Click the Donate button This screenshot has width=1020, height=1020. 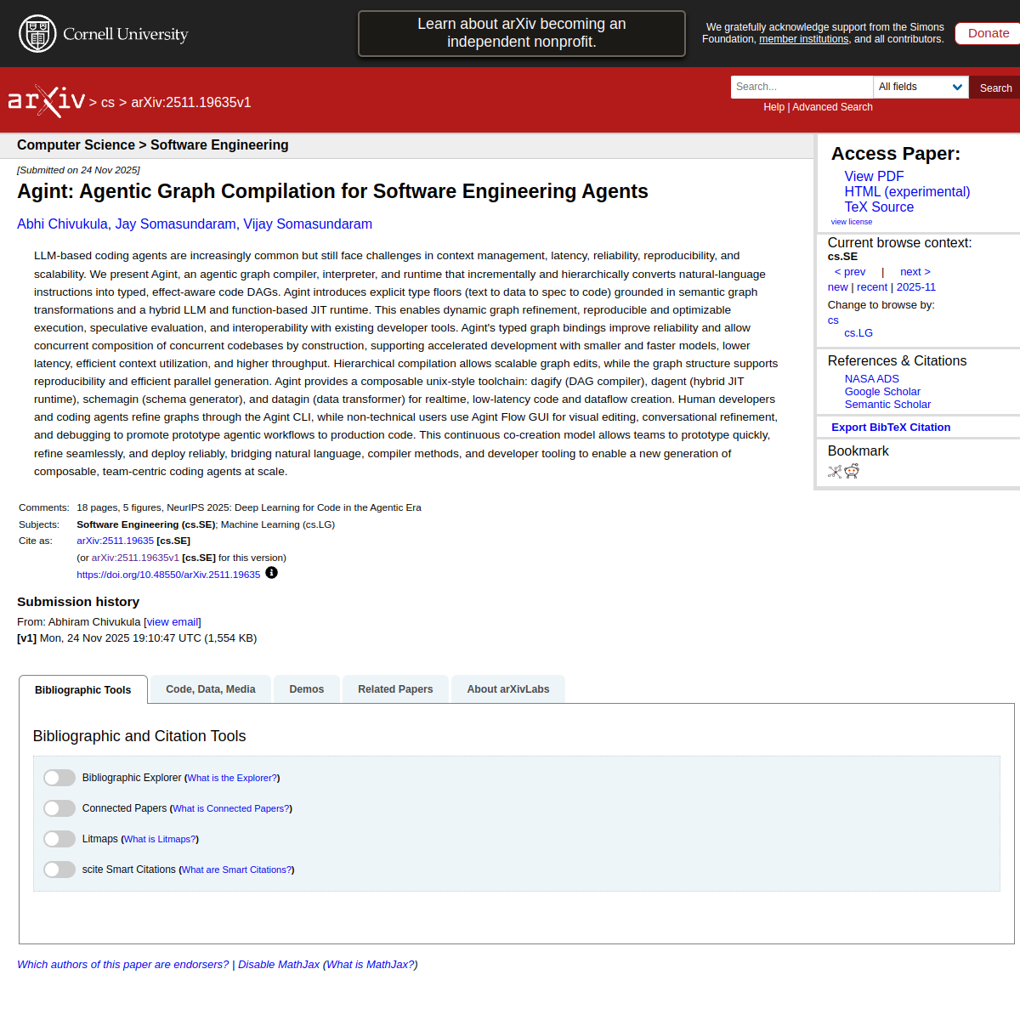pos(989,33)
